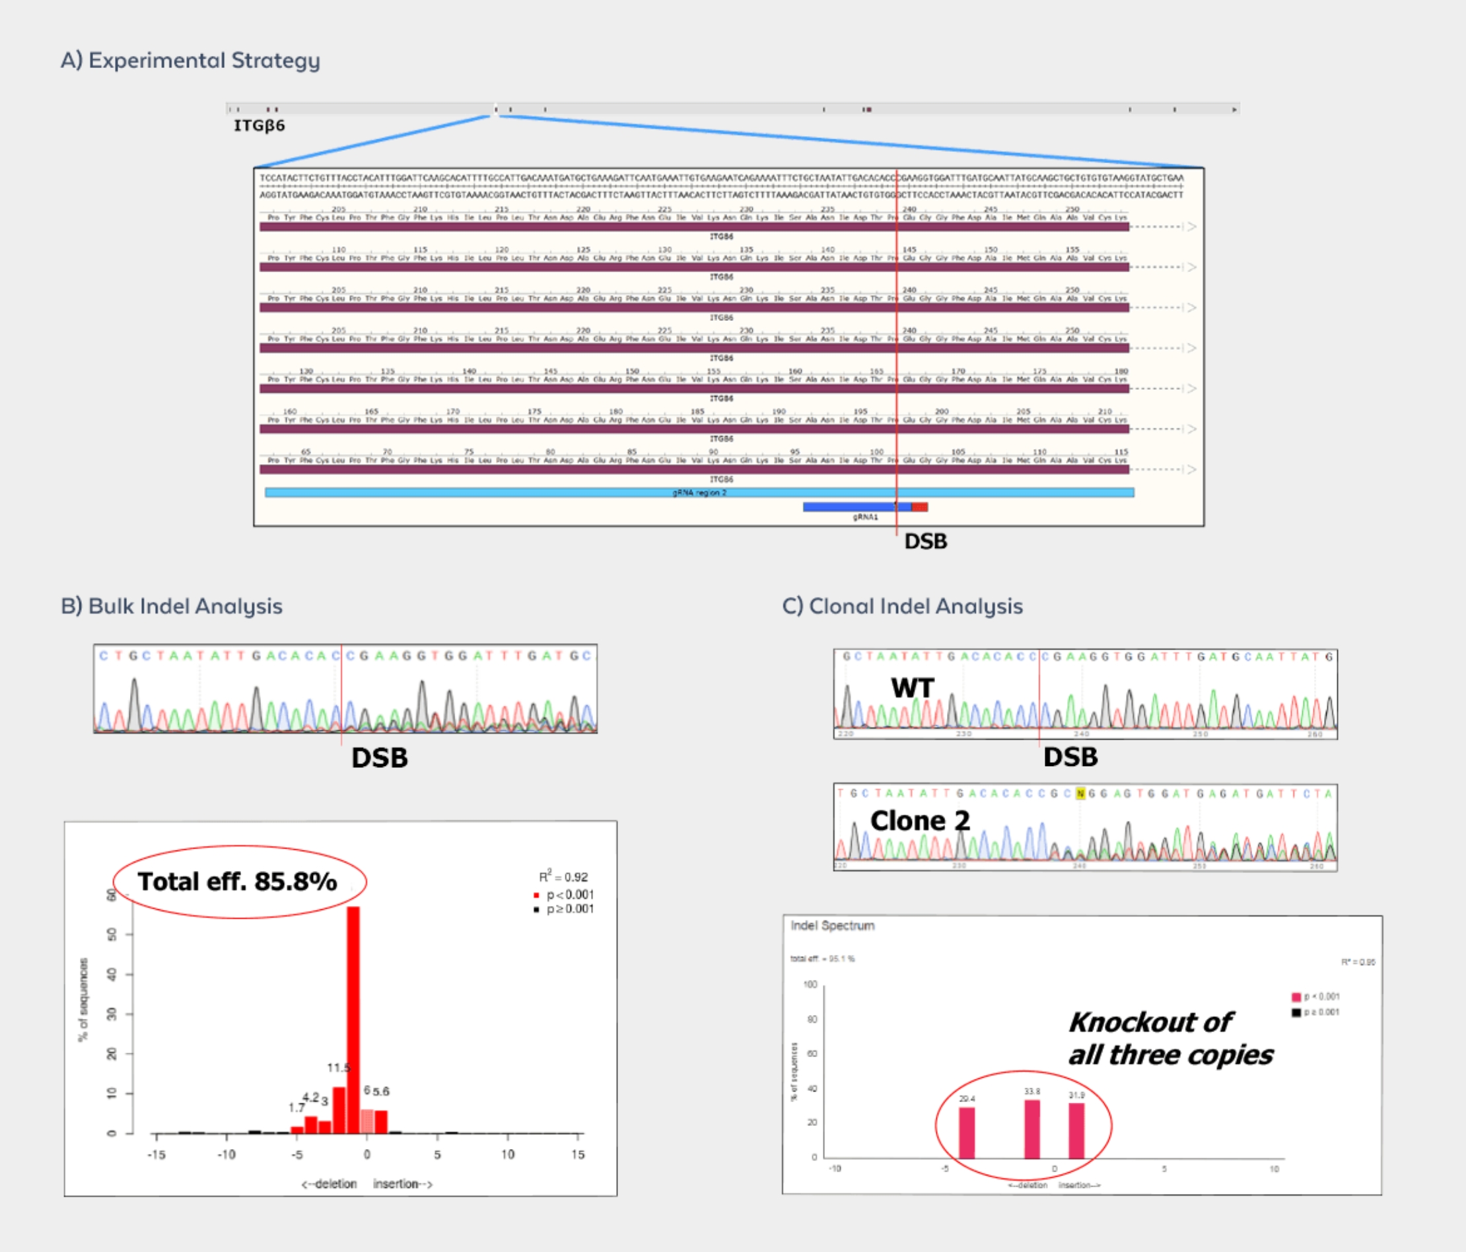The width and height of the screenshot is (1466, 1252).
Task: Click the 29.4 bar in the Indel Spectrum
Action: (967, 1132)
